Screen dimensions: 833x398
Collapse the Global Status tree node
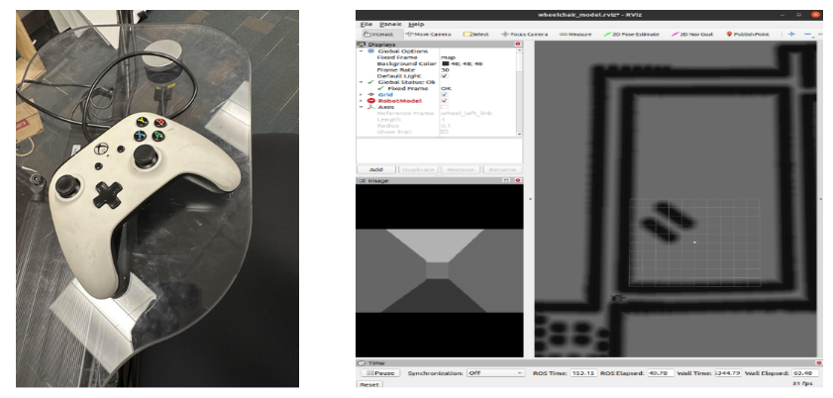coord(362,82)
